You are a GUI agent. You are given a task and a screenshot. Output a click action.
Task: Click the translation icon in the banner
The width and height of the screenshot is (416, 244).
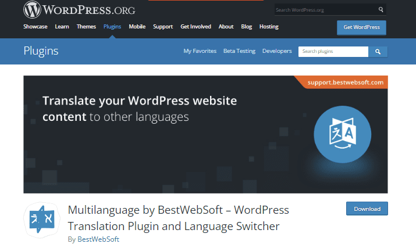point(342,134)
